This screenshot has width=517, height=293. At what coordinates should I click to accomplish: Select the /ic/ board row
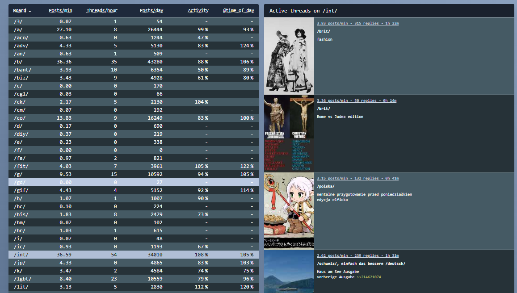pyautogui.click(x=134, y=247)
